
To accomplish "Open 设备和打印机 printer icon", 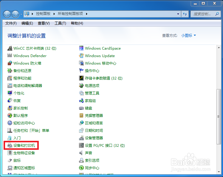I will (10, 146).
